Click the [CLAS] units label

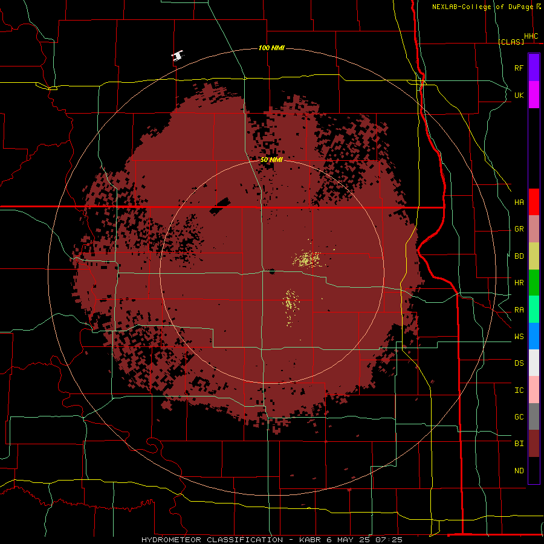[511, 42]
